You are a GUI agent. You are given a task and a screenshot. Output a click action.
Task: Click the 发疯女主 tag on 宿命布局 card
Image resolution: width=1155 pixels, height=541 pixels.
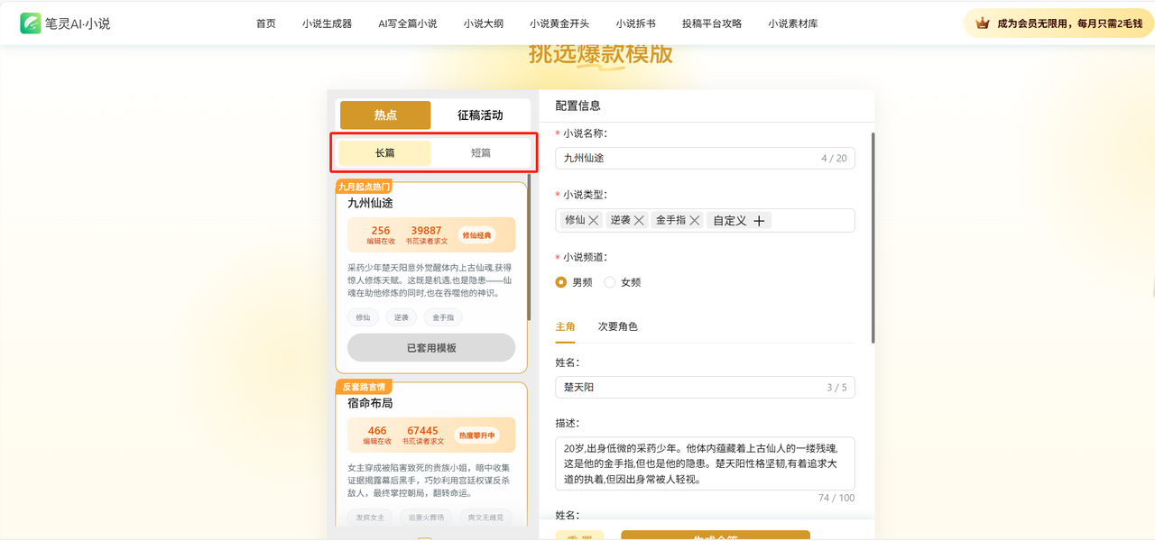[x=370, y=518]
